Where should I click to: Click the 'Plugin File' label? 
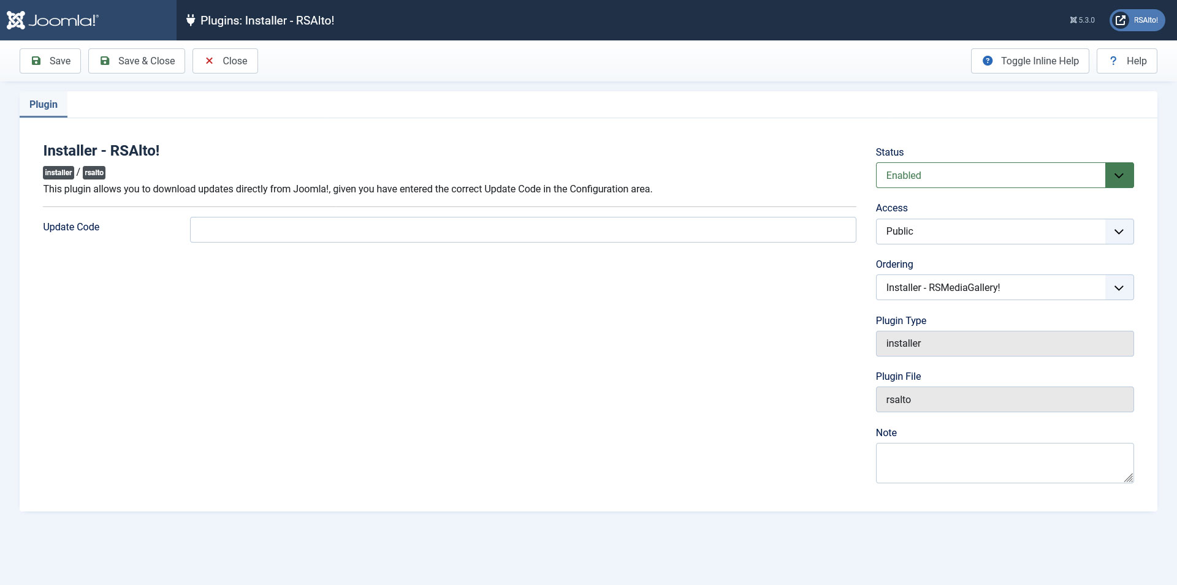point(898,376)
